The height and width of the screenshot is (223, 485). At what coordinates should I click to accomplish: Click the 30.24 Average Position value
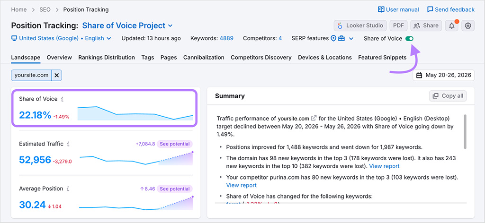click(32, 205)
